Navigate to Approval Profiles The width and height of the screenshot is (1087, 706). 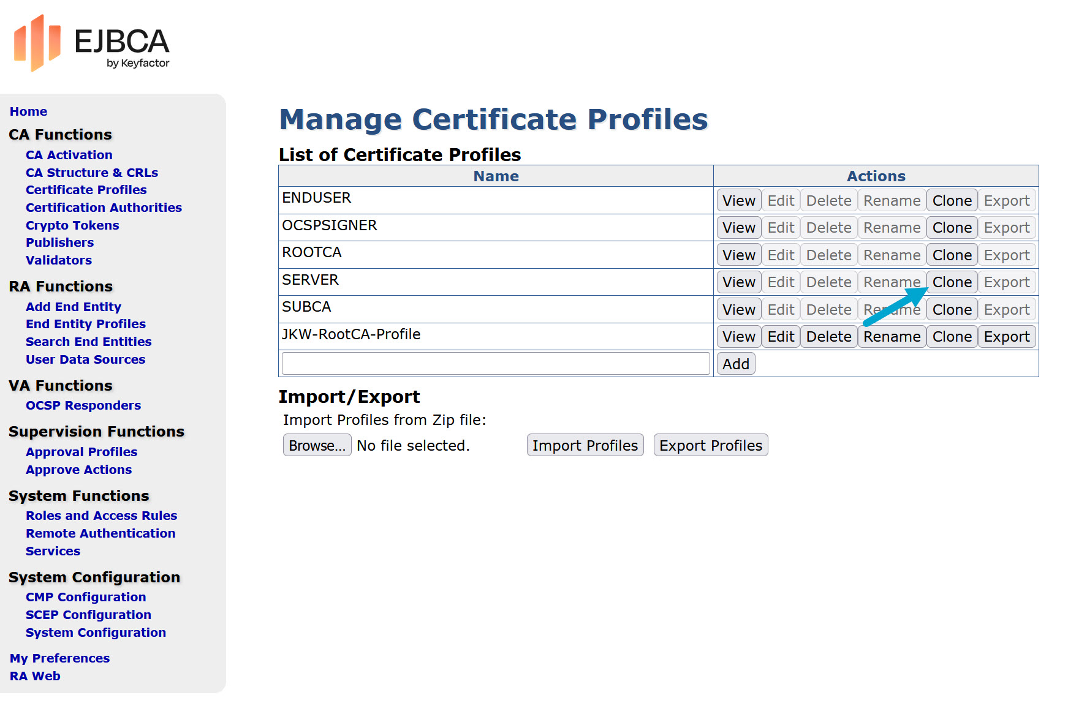81,452
